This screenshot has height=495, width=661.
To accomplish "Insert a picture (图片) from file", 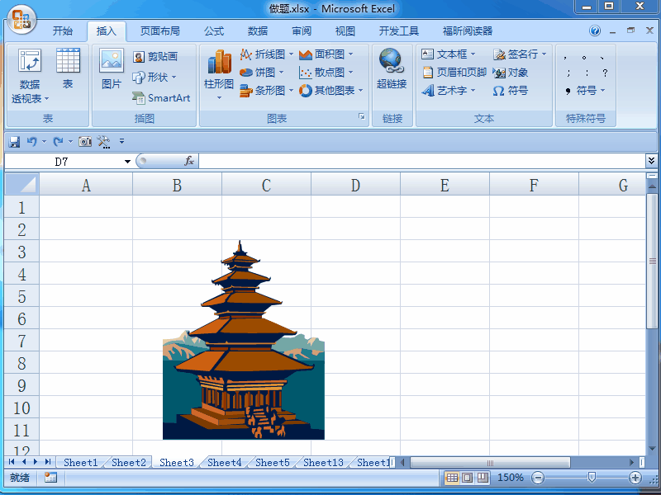I will point(112,68).
